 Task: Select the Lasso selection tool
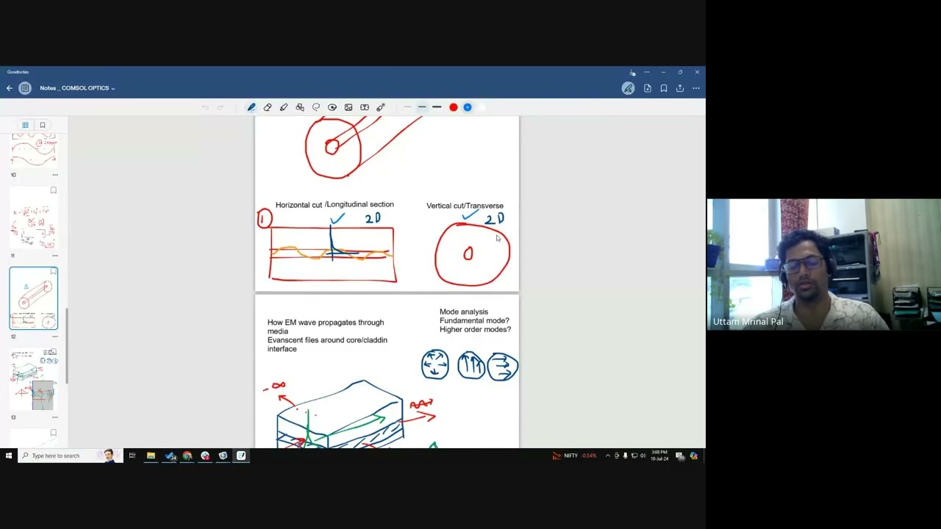coord(316,107)
